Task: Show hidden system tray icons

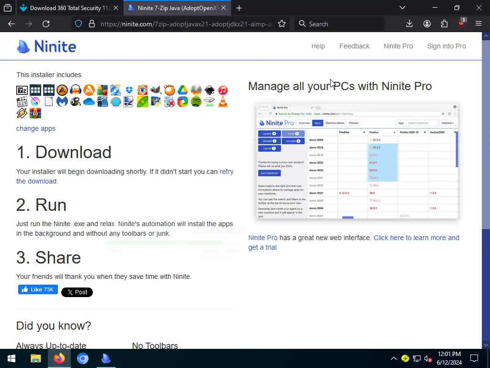Action: coord(394,358)
